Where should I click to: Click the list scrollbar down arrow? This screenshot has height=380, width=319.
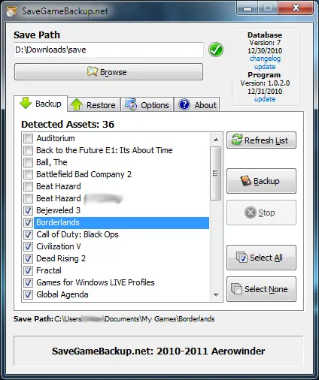(216, 295)
